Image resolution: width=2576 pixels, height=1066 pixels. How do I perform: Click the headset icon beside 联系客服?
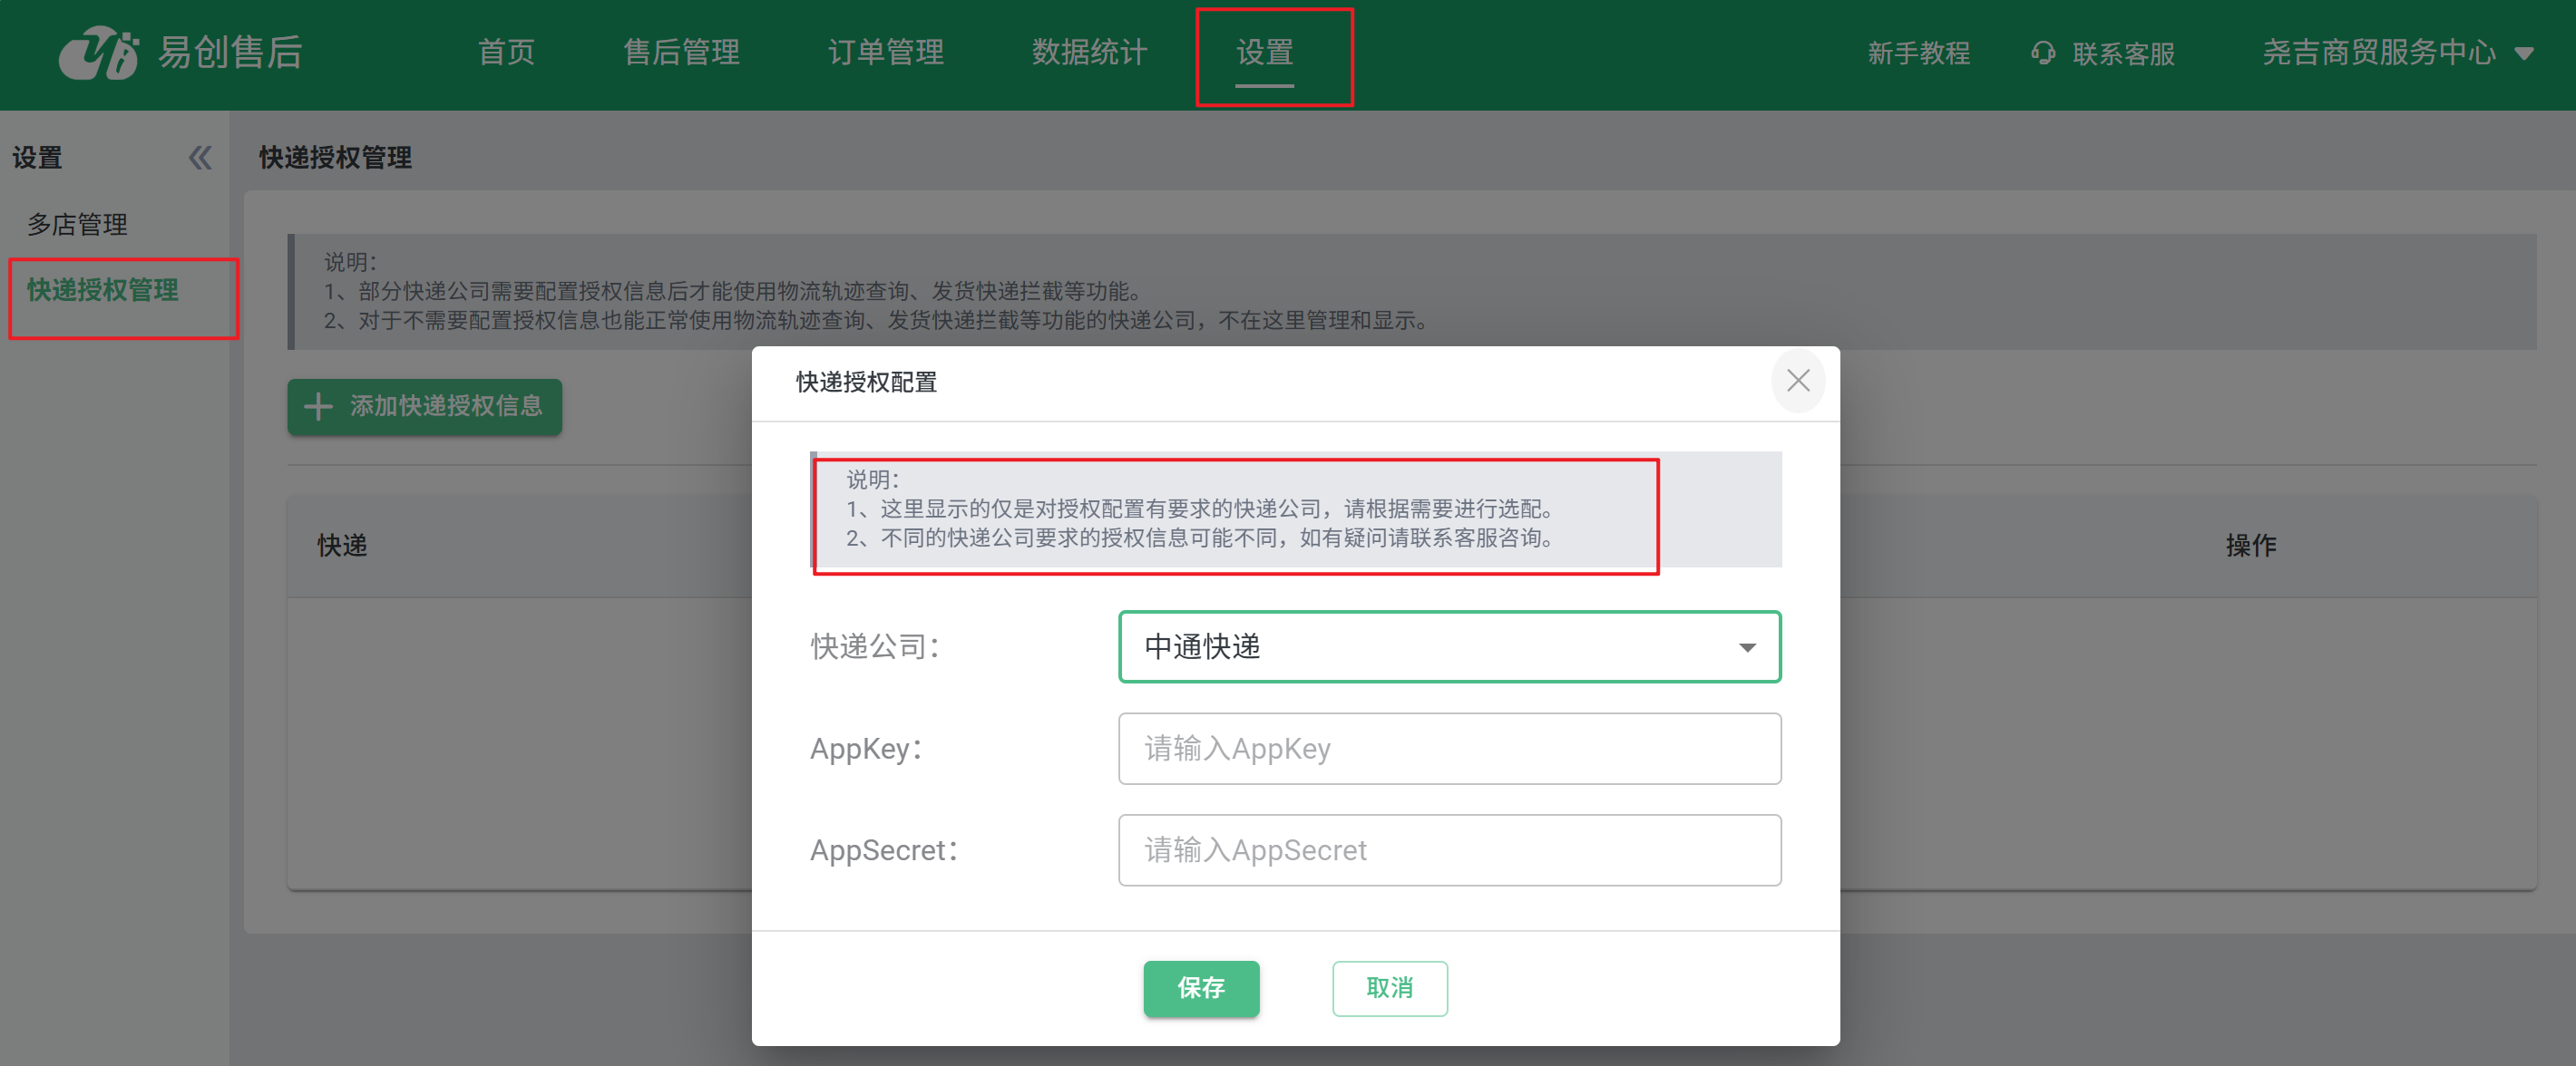[x=2043, y=53]
